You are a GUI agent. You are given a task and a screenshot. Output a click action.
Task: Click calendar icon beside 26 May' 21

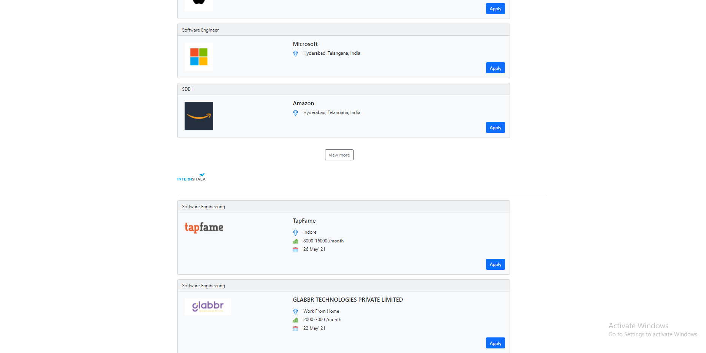coord(295,250)
